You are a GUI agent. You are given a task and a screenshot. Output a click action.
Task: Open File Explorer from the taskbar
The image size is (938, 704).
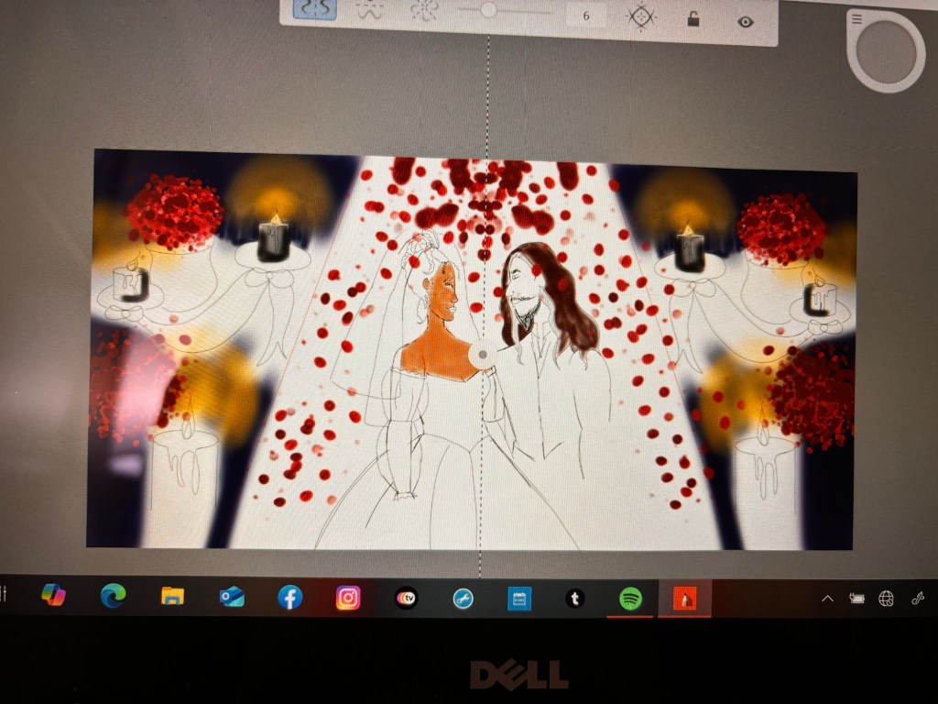[172, 597]
